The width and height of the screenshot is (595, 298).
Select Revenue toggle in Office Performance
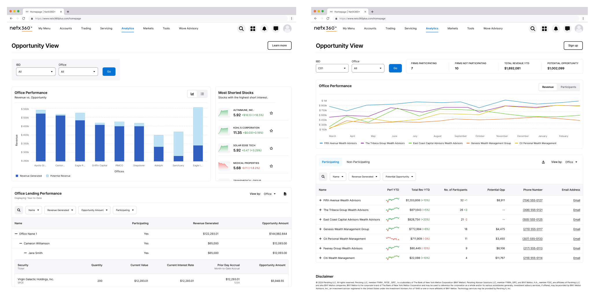[x=548, y=87]
